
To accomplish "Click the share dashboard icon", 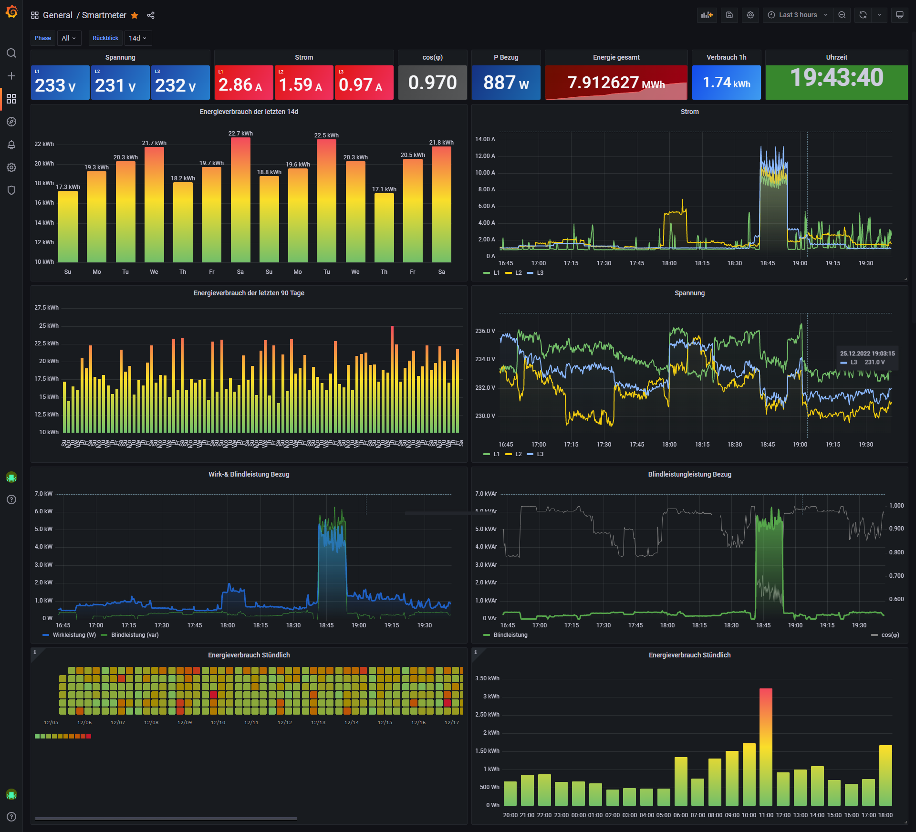I will (151, 15).
